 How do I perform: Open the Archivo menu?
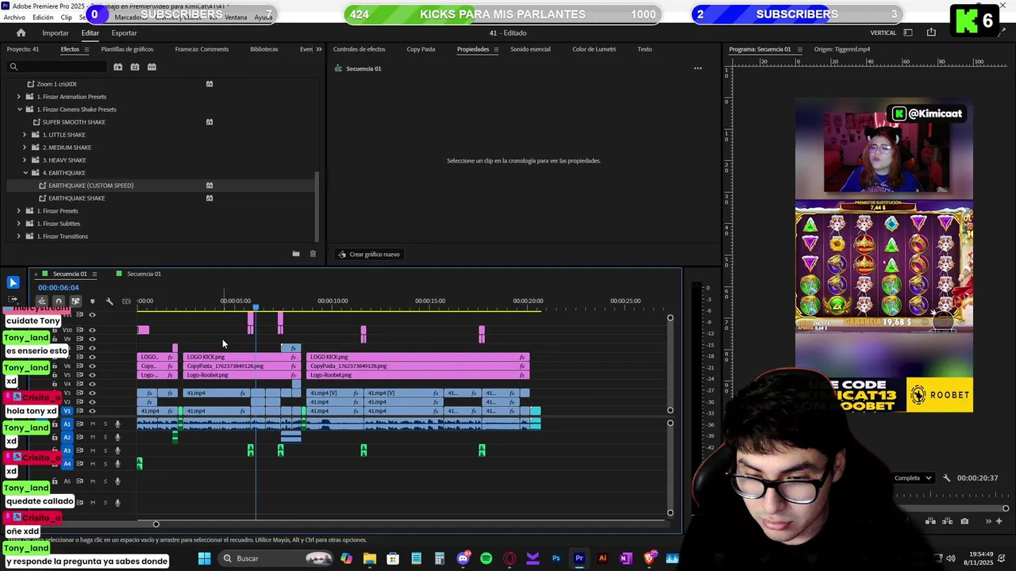(x=14, y=17)
